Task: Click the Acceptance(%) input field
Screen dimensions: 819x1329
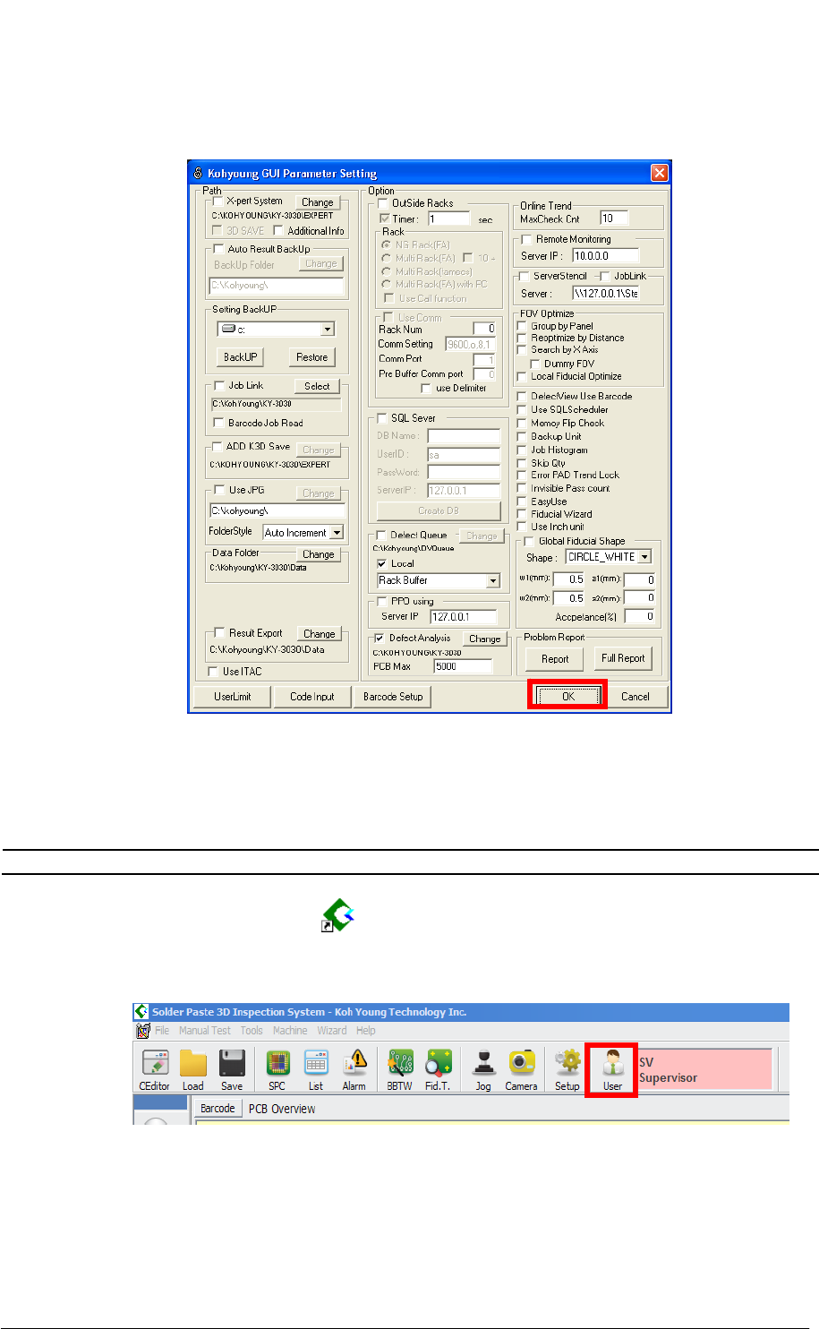Action: (640, 616)
